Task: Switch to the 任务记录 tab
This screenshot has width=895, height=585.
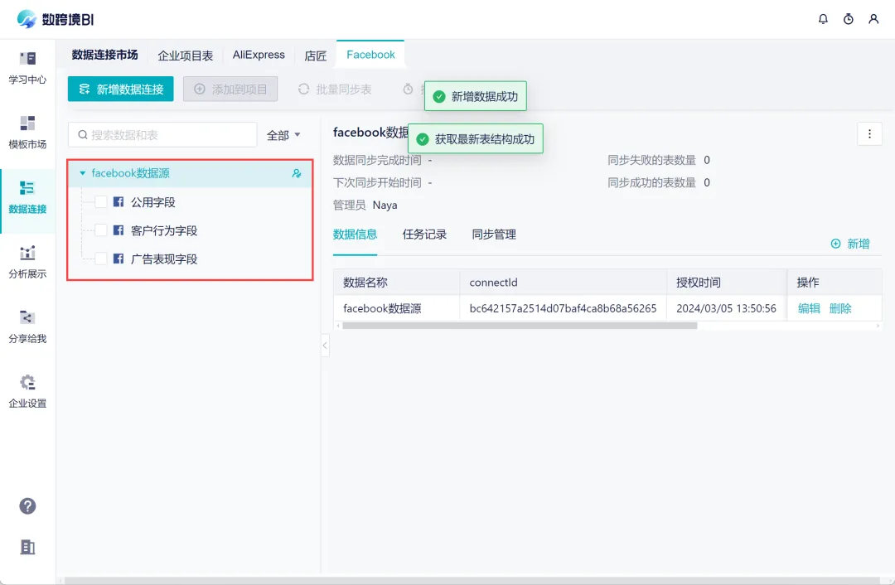Action: pos(424,234)
